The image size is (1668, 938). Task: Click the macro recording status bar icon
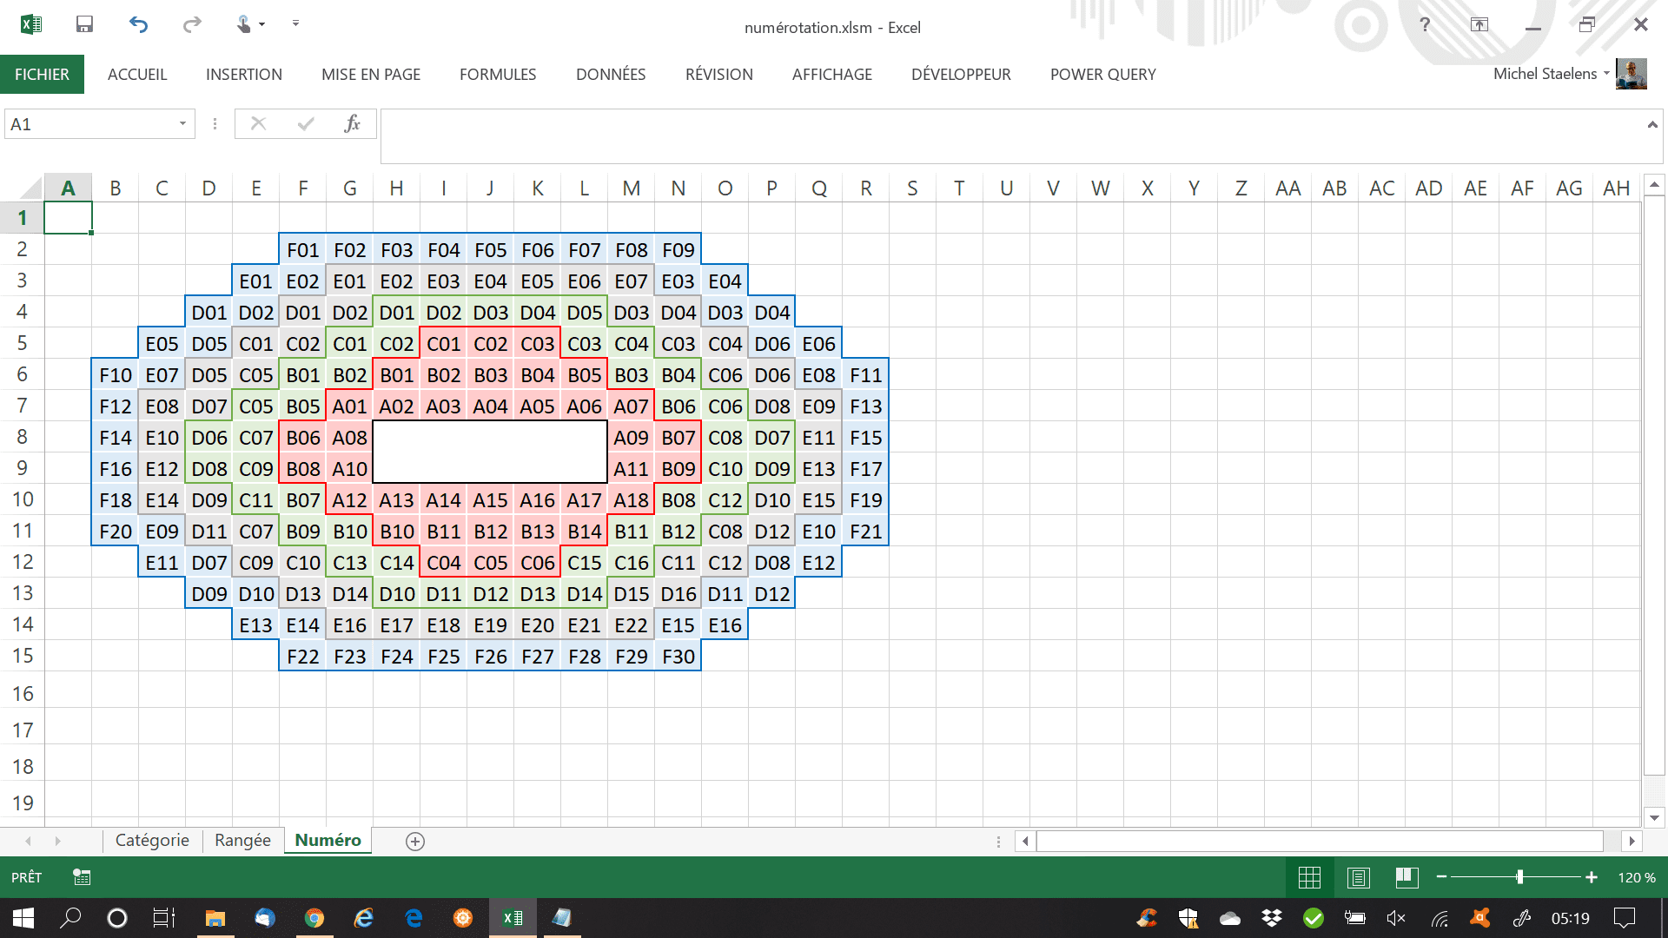82,877
